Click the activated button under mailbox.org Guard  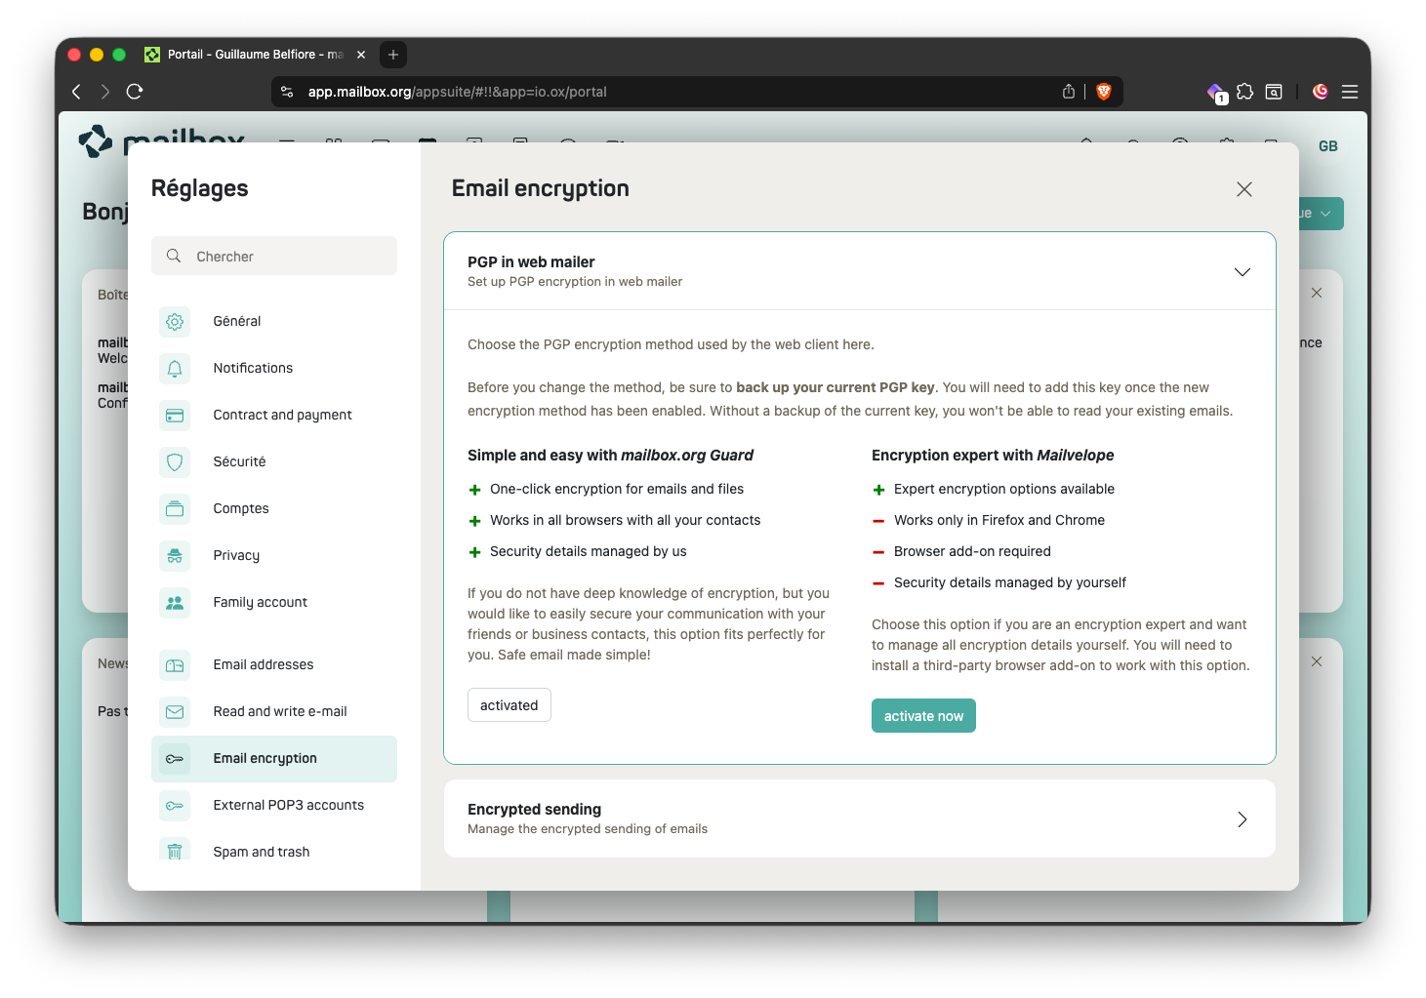coord(509,705)
